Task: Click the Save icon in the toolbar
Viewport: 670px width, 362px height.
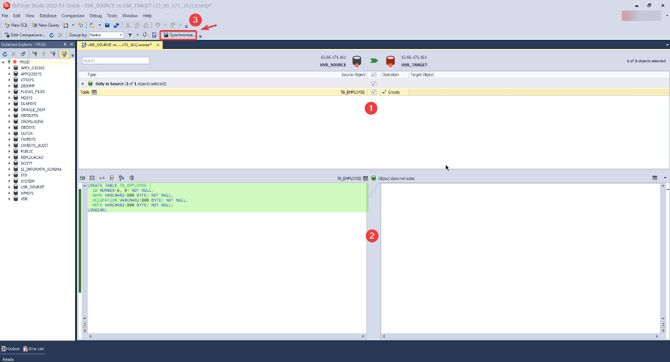Action: [x=107, y=25]
